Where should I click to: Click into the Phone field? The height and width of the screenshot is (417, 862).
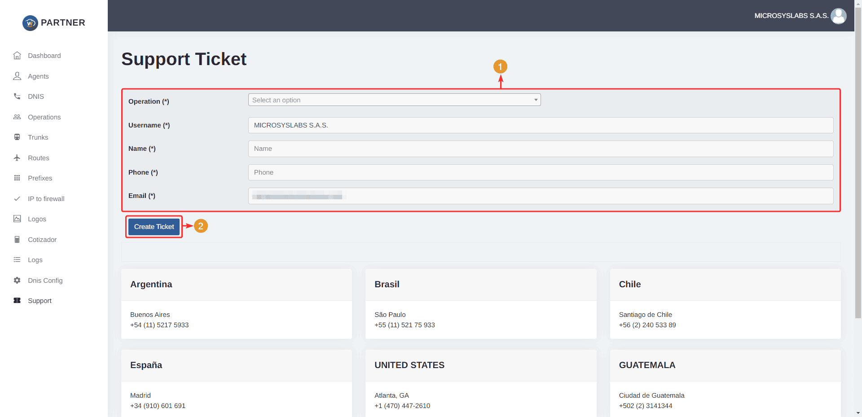click(541, 172)
